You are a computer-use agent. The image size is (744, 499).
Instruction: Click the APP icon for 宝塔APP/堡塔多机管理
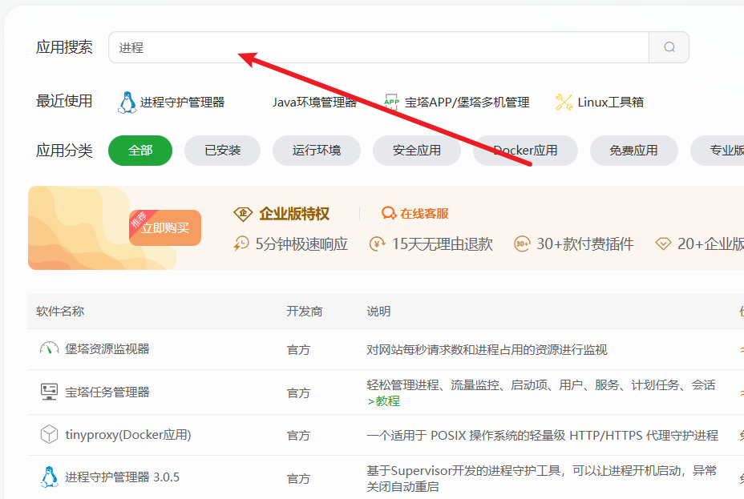pos(391,102)
